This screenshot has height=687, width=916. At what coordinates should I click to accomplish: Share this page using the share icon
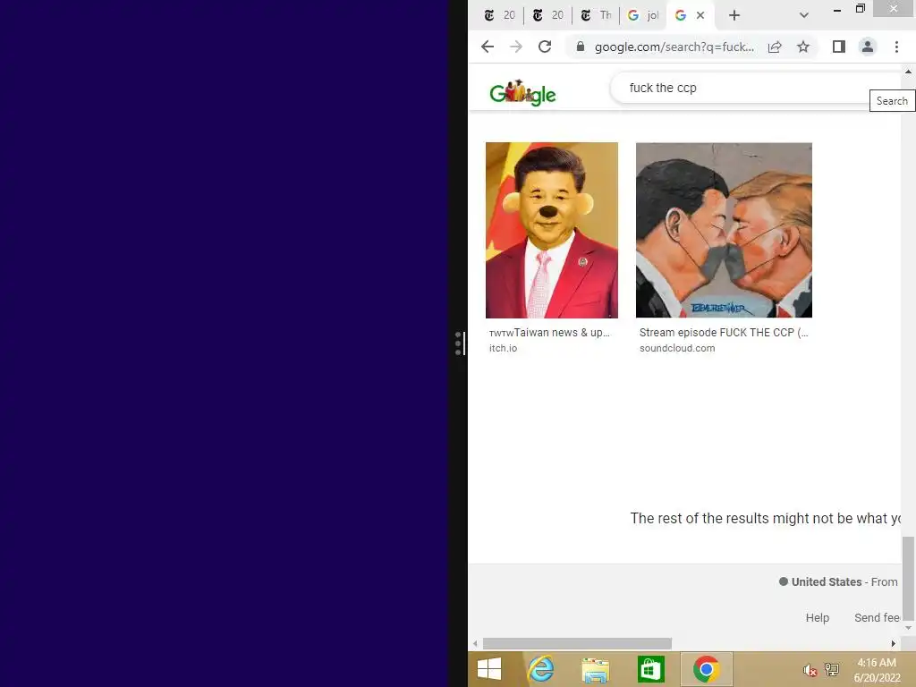(x=775, y=47)
